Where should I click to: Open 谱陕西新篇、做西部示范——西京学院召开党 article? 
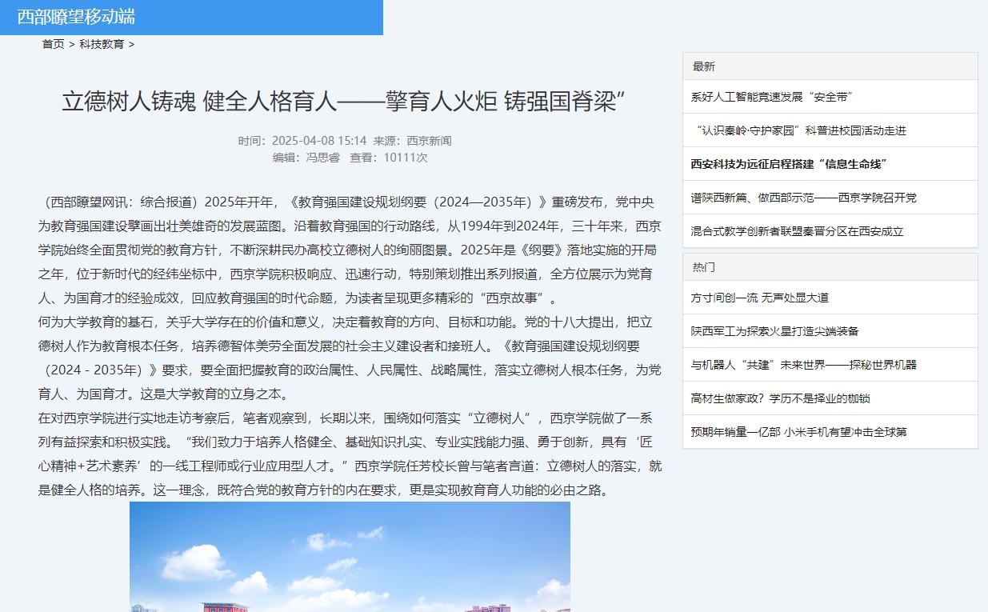tap(803, 198)
